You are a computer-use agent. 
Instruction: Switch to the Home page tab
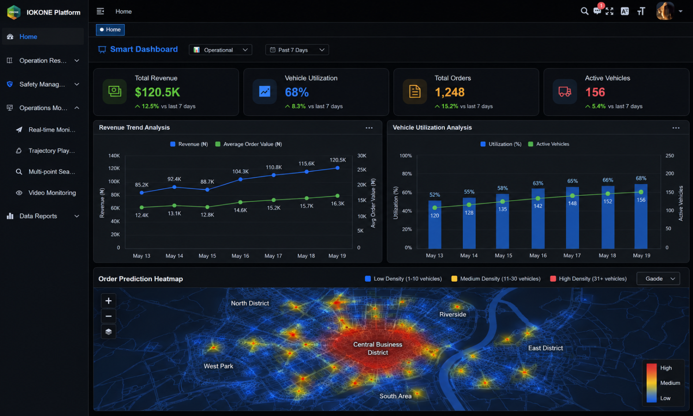click(110, 30)
